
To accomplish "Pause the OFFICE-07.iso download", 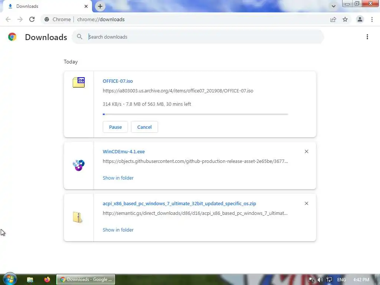I will click(x=115, y=127).
